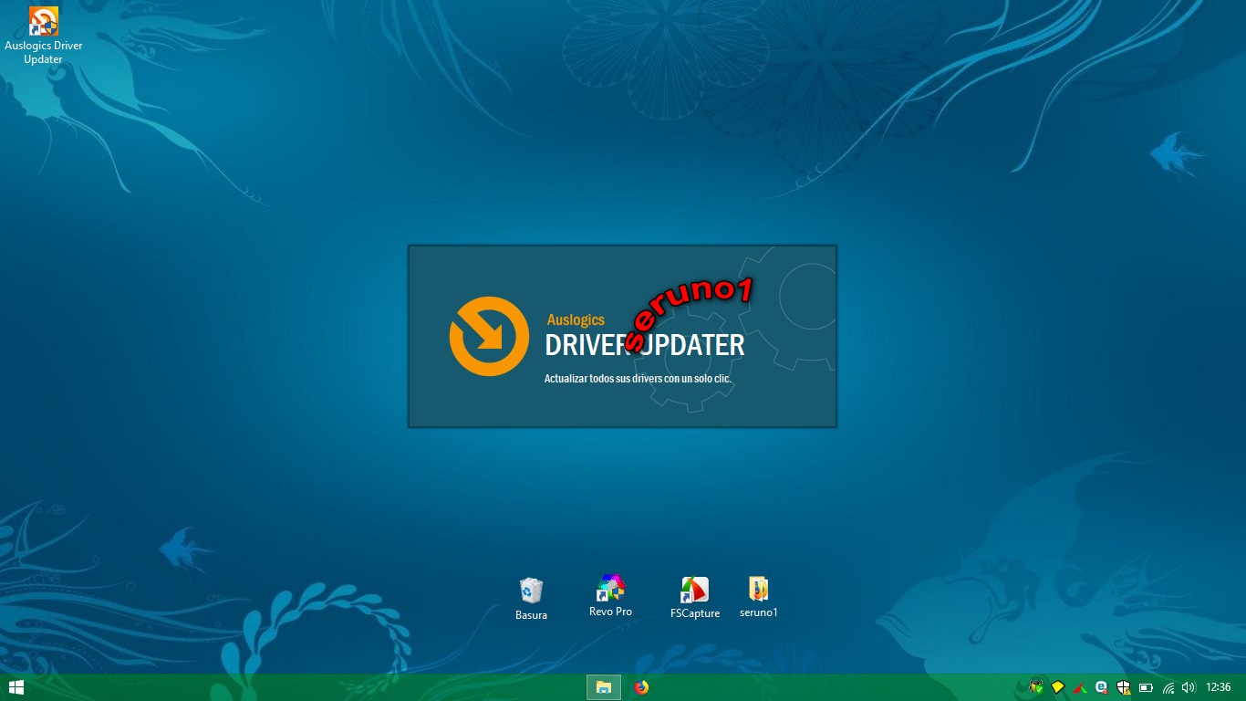Viewport: 1246px width, 701px height.
Task: Select the Basura recycle bin icon
Action: click(x=531, y=590)
